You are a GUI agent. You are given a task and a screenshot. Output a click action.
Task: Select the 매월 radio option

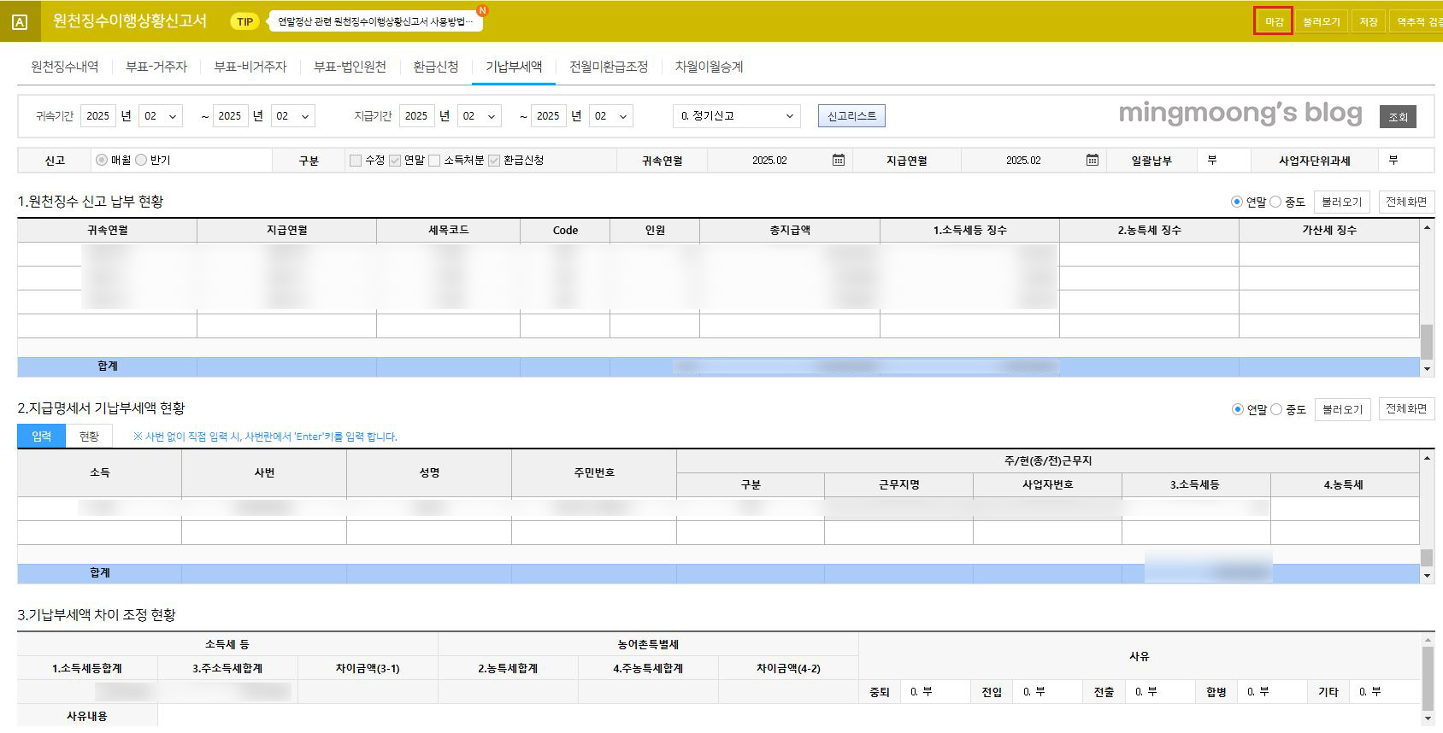click(x=102, y=160)
